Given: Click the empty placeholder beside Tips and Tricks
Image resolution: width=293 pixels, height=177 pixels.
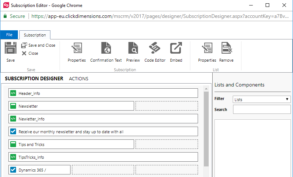Looking at the screenshot, I should [167, 144].
